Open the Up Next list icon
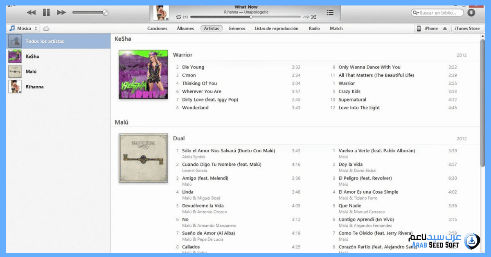Viewport: 491px width, 257px height. pyautogui.click(x=330, y=13)
